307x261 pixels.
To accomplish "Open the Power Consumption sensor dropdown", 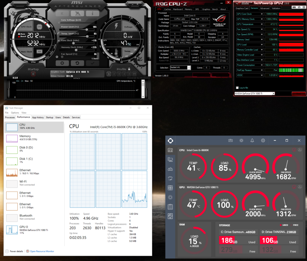I will click(x=262, y=65).
